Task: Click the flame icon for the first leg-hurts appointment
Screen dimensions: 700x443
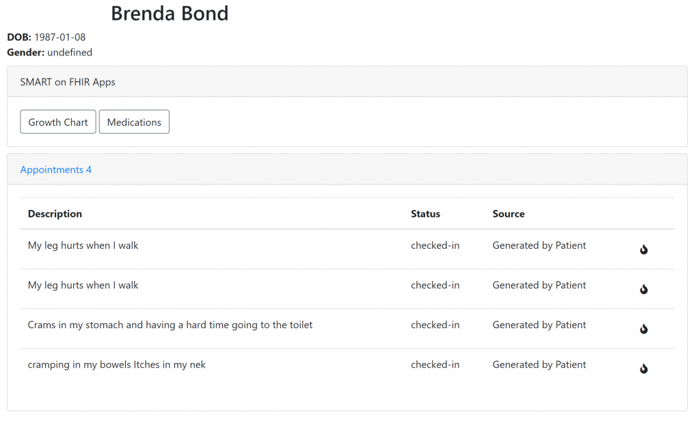Action: tap(643, 250)
